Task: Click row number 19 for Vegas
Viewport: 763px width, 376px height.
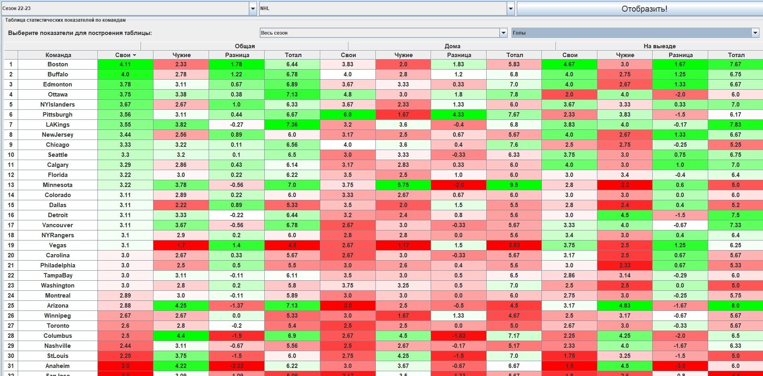Action: [x=11, y=245]
